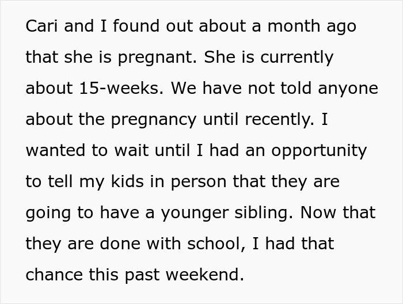Viewport: 403px width, 304px height.
Task: Click the word 'found' in first line
Action: (x=128, y=26)
